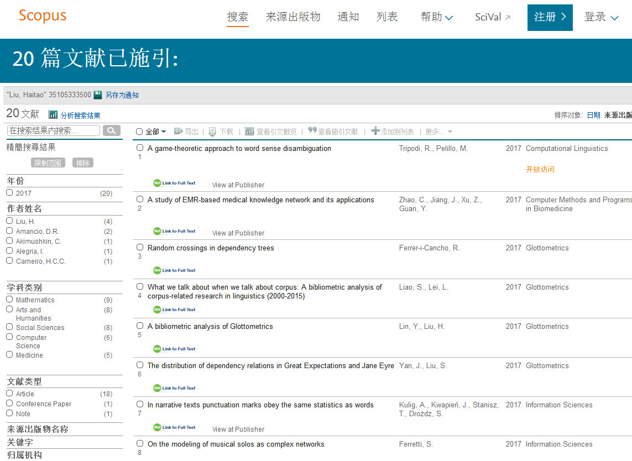Open article A bibliometric analysis of Glottometrics

point(210,326)
